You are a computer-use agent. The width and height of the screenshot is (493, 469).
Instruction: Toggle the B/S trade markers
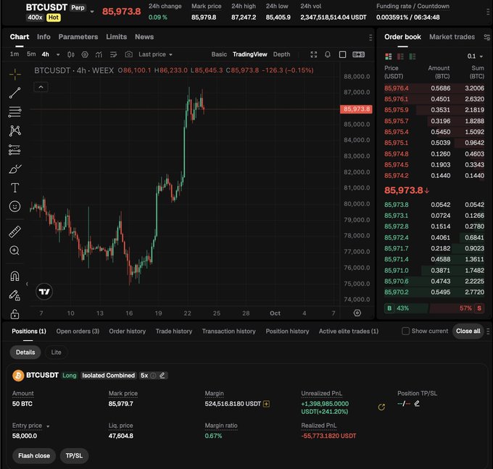click(358, 54)
